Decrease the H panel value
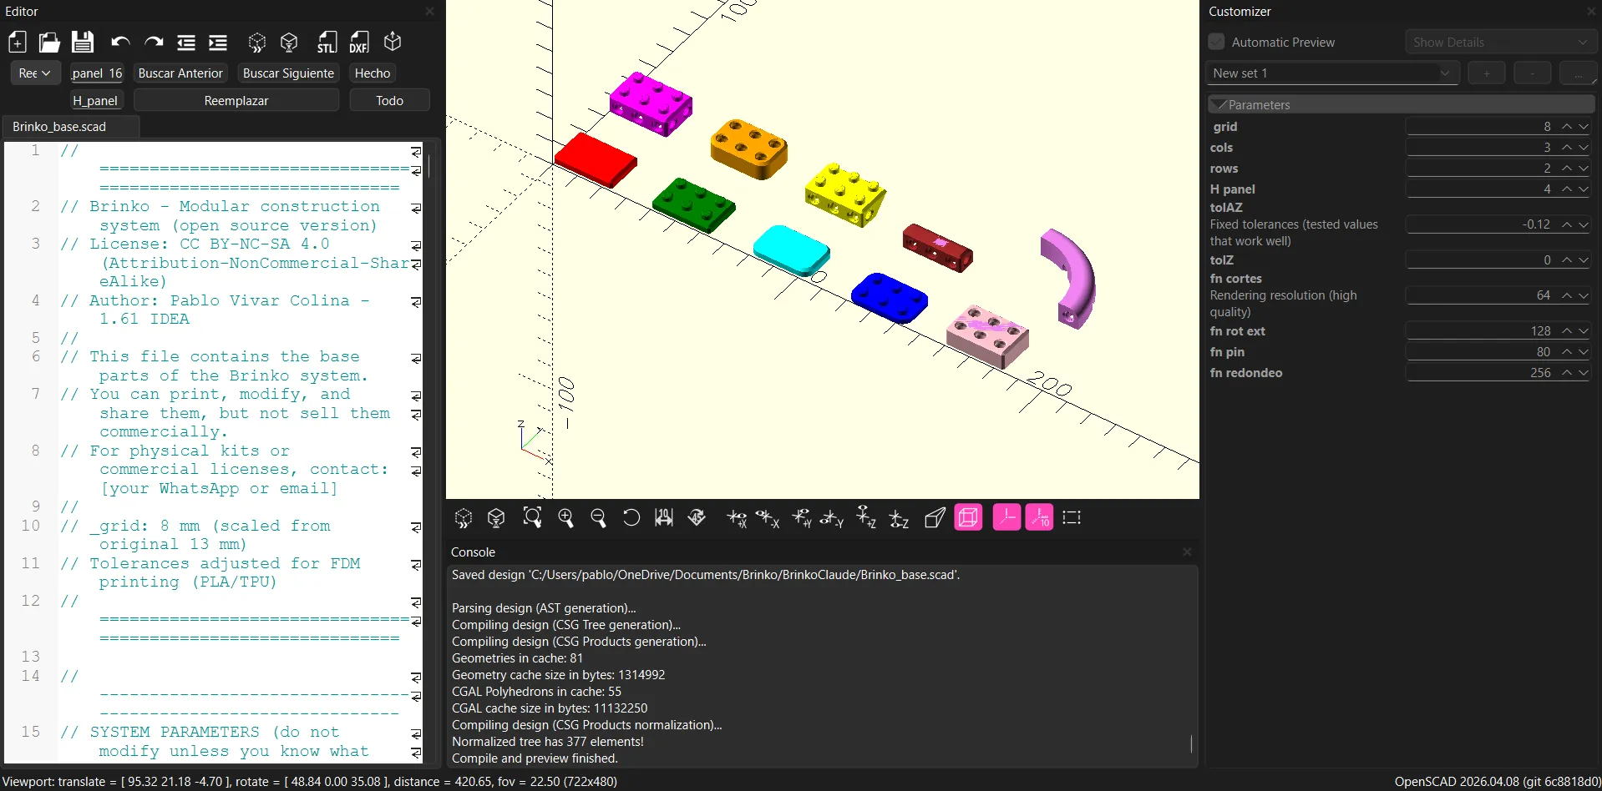 coord(1584,189)
